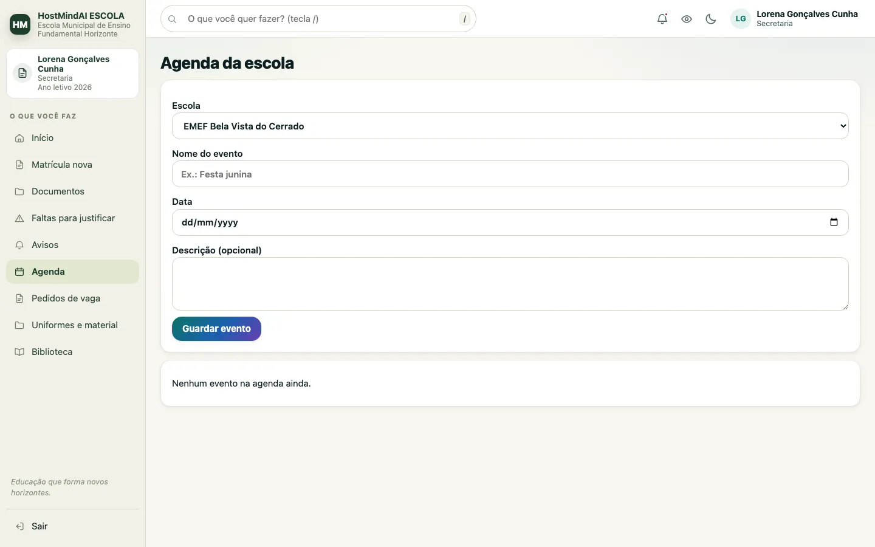Open the Escola dropdown
The width and height of the screenshot is (875, 547).
tap(510, 126)
